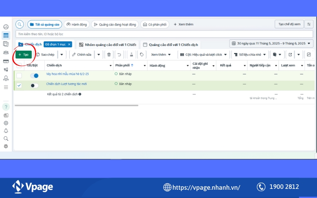Open the Advertising megaphone icon in sidebar
This screenshot has width=317, height=198.
(x=6, y=70)
